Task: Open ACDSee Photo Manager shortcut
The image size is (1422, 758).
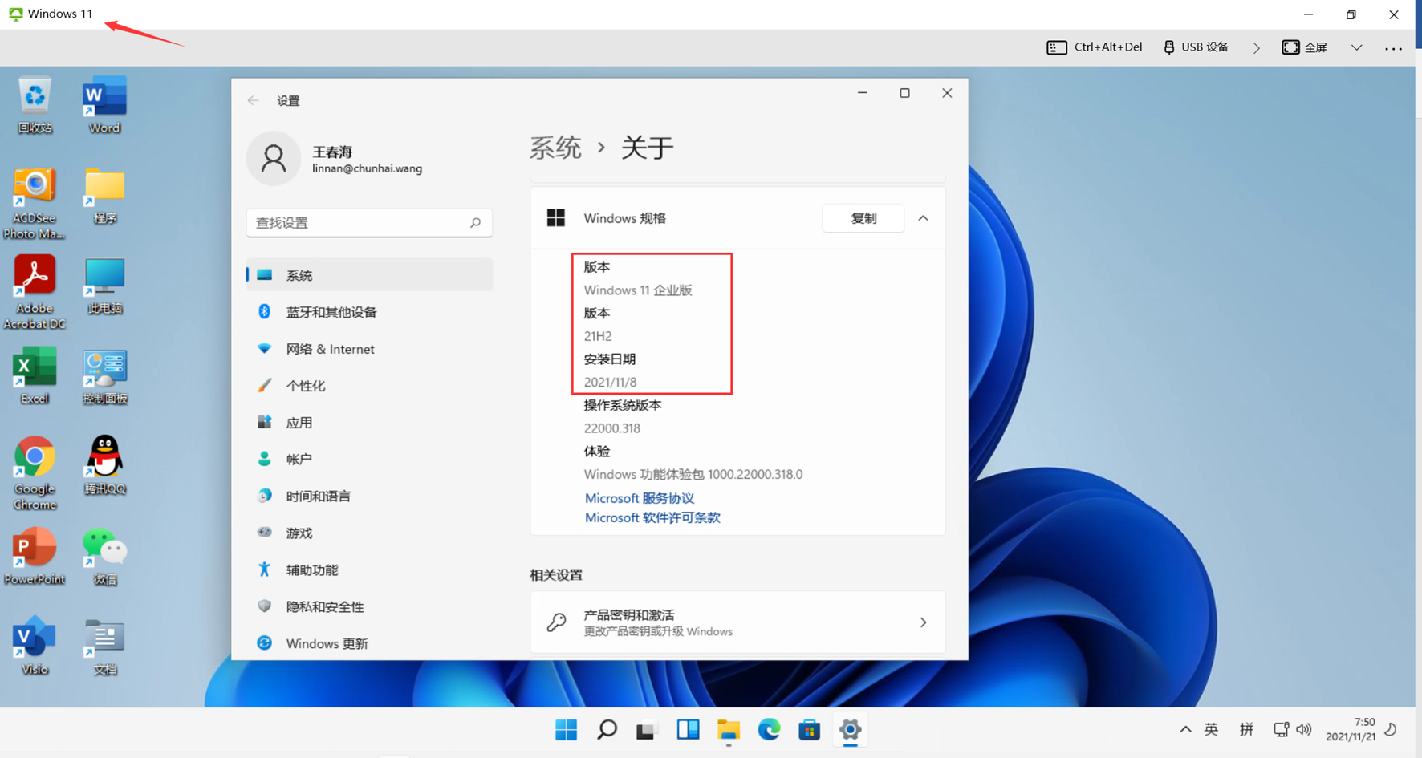Action: (x=35, y=204)
